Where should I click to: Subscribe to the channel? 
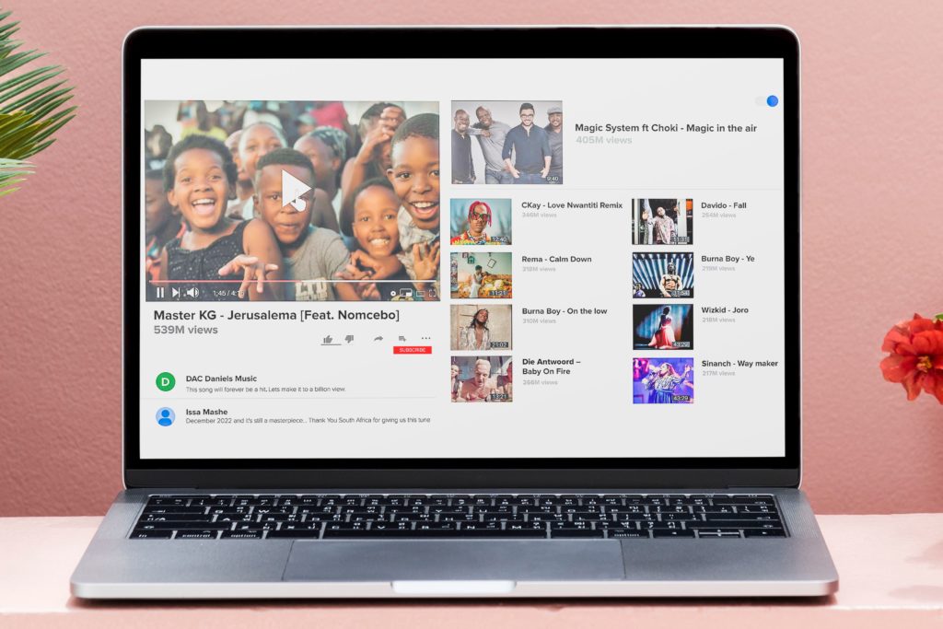[412, 350]
